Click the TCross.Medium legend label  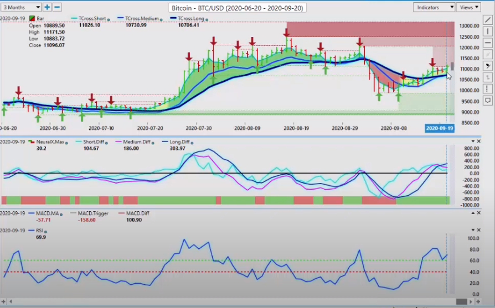click(x=142, y=19)
